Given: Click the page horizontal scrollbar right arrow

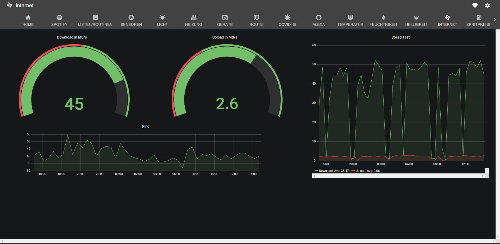Looking at the screenshot, I should (x=493, y=241).
